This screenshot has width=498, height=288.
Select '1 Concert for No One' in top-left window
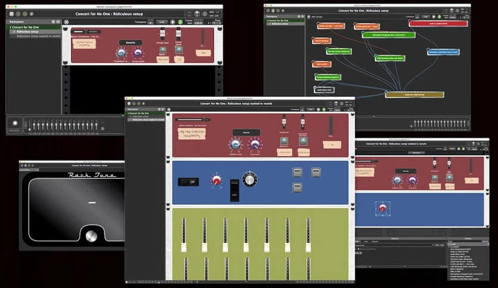pos(34,27)
